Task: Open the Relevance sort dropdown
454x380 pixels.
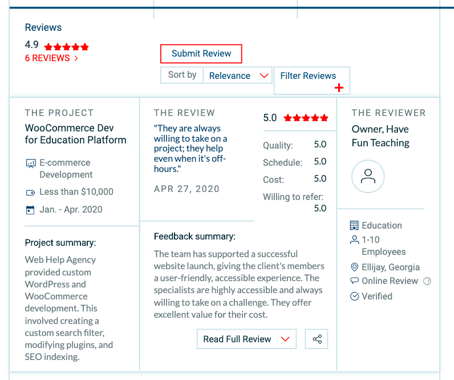Action: [x=238, y=75]
